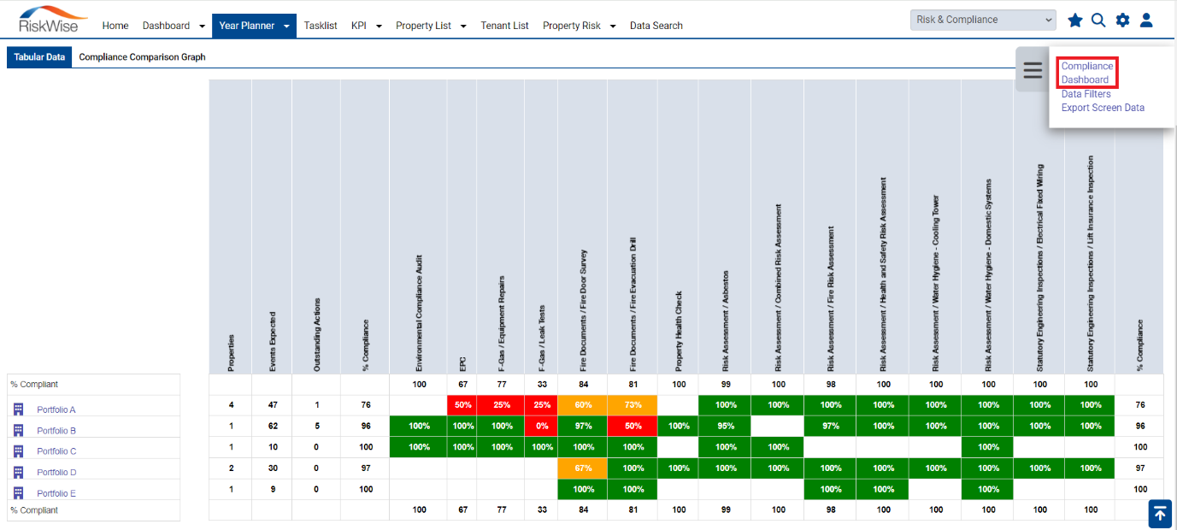Open the user profile icon
Viewport: 1177px width, 530px height.
click(1147, 20)
